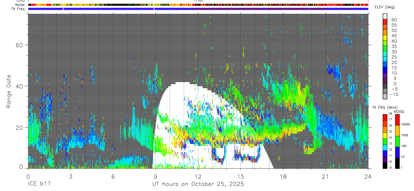This screenshot has height=191, width=414.
Task: Pick the yellow 14–15 MHz TX FRQ swatch
Action: 385,135
